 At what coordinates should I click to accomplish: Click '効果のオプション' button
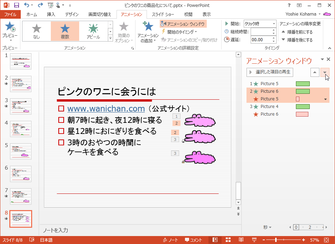click(124, 32)
